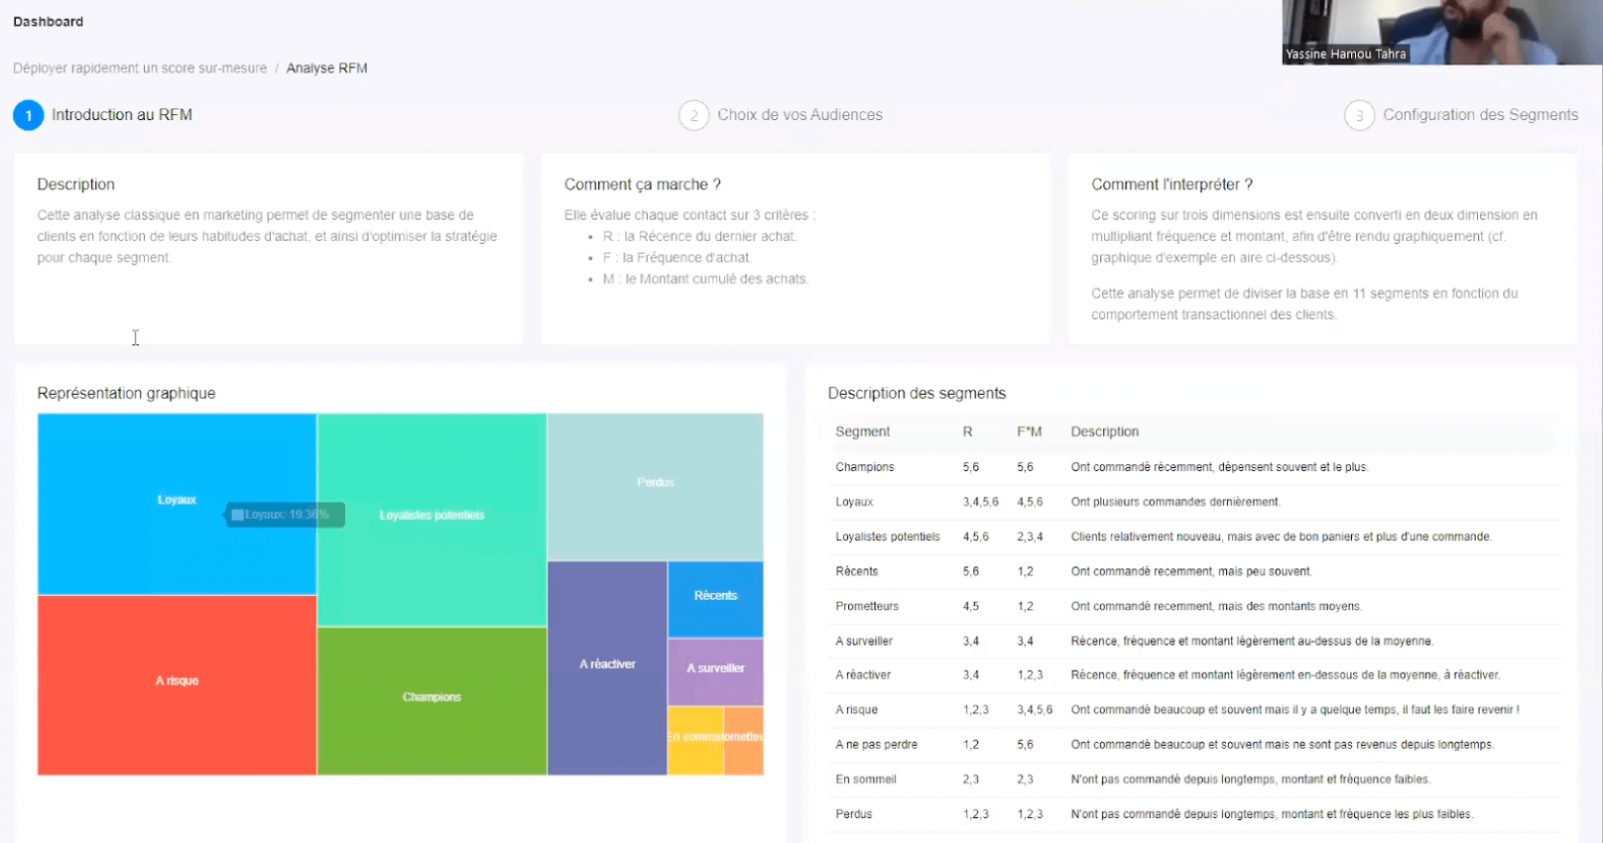Image resolution: width=1603 pixels, height=843 pixels.
Task: Click the F*M value '3,4,5,6' for A risque
Action: (1035, 710)
